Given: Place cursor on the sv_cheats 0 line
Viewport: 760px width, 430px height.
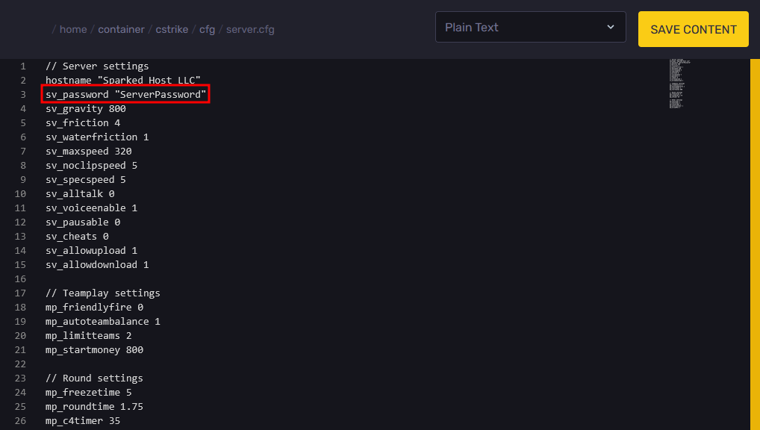Looking at the screenshot, I should point(77,237).
